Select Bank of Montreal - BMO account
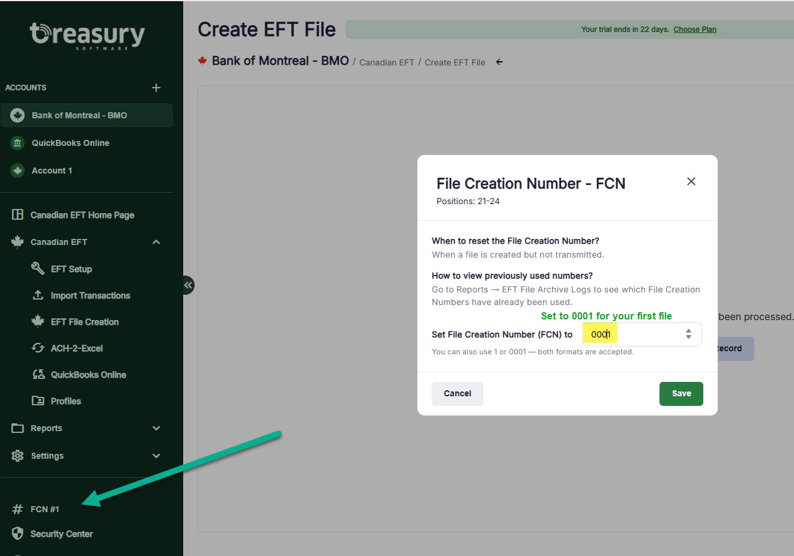 (87, 115)
